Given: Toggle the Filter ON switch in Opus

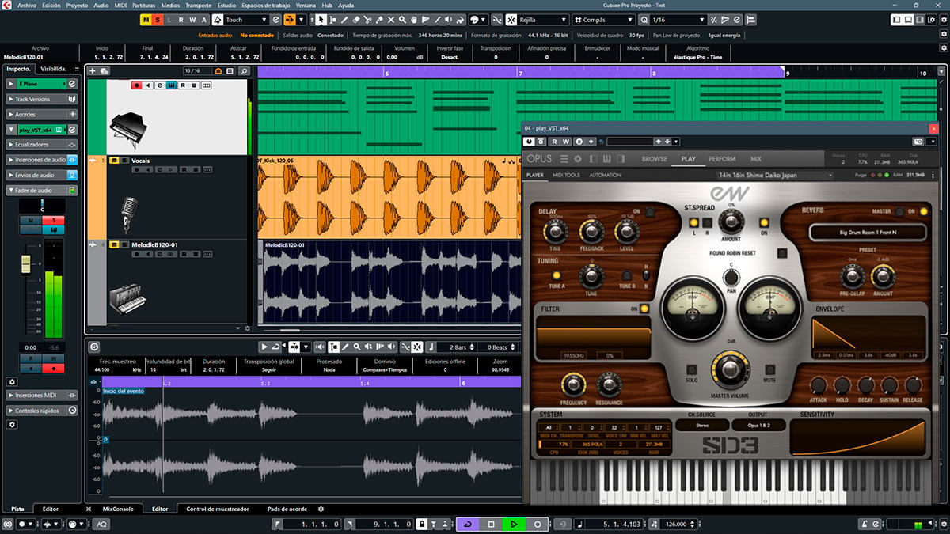Looking at the screenshot, I should (x=644, y=309).
